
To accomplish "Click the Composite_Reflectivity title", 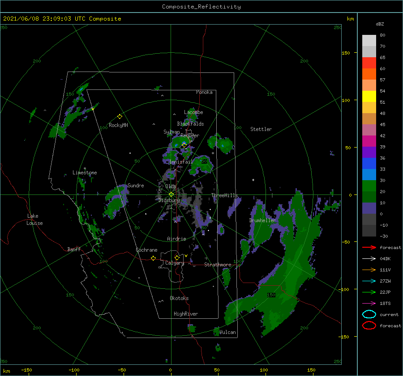I will point(201,7).
